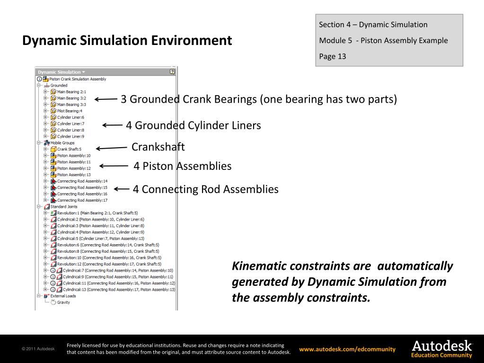
Task: Select Piston Crank Simulation Assembly root item
Action: pos(78,79)
